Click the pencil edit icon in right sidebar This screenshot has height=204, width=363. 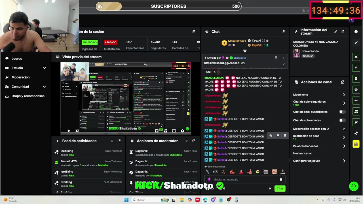pyautogui.click(x=356, y=43)
